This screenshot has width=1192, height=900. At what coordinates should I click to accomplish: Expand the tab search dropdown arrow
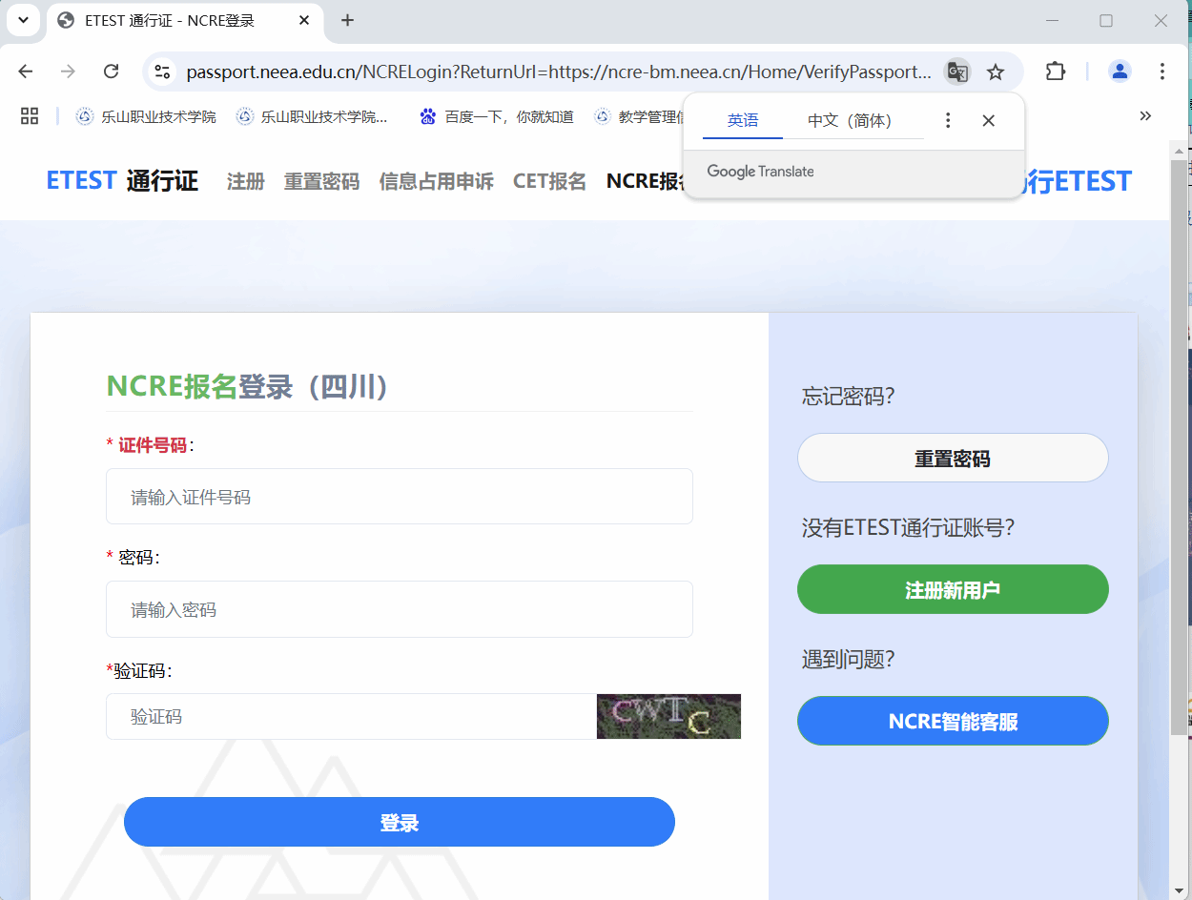click(23, 20)
